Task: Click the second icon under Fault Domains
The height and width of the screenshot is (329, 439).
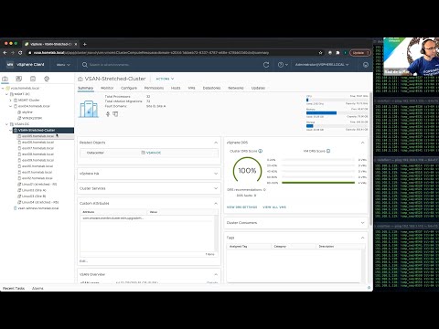Action: click(x=115, y=114)
